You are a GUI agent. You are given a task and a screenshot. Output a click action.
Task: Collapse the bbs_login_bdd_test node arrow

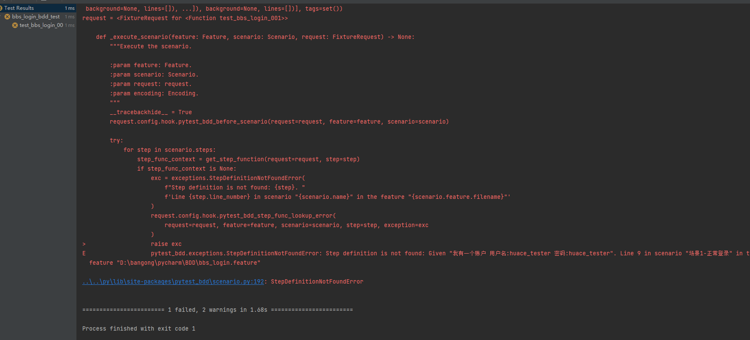[1, 17]
